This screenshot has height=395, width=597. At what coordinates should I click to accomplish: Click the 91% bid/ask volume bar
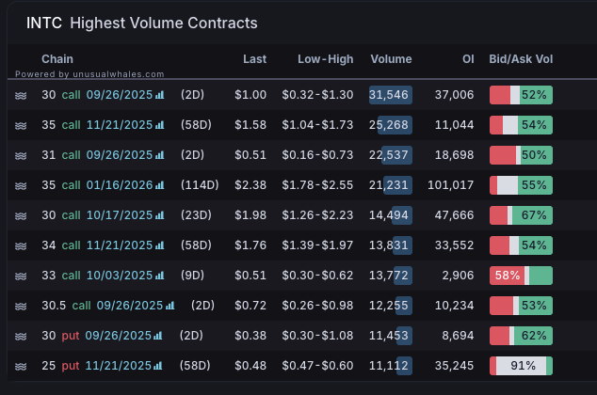[x=521, y=366]
